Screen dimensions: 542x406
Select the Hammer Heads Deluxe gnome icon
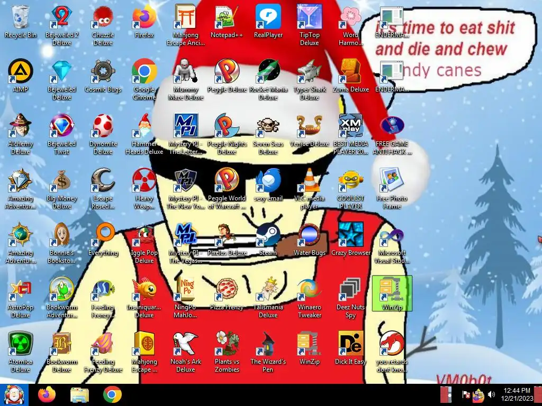point(144,134)
